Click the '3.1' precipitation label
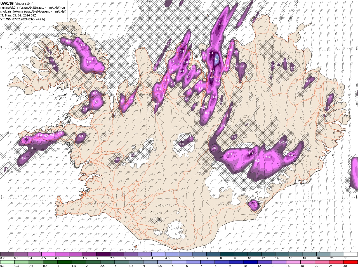 pos(182,71)
